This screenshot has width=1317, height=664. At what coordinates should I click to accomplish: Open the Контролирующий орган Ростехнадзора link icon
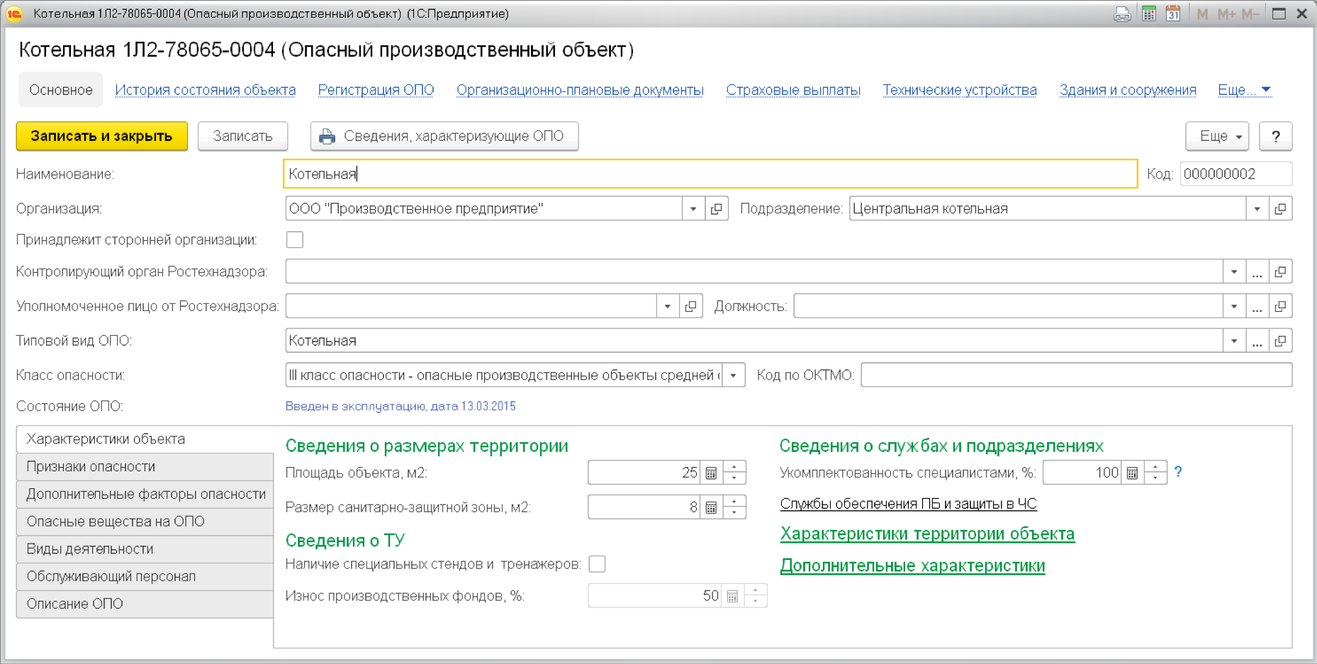[x=1280, y=272]
